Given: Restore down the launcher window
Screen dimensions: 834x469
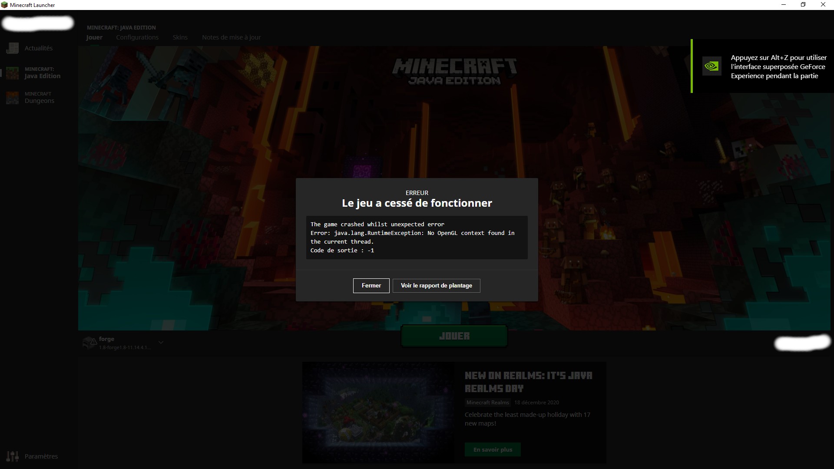Looking at the screenshot, I should (803, 5).
